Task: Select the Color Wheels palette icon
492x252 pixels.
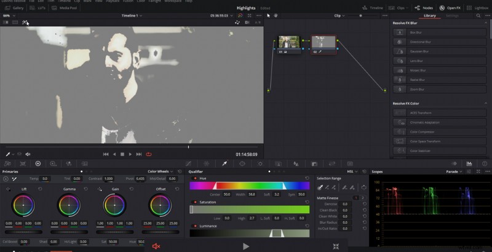Action: [38, 163]
